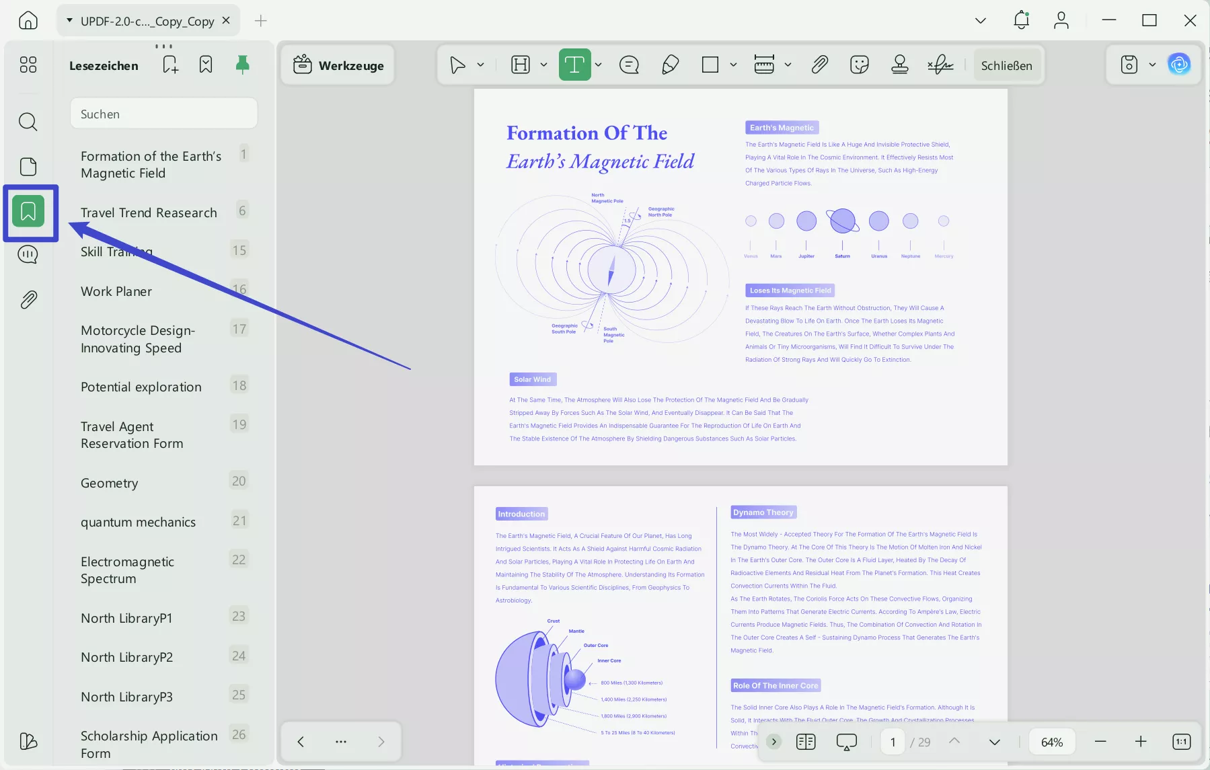Open the three-dot menu above Lesezeichen header
Viewport: 1210px width, 770px height.
click(163, 46)
